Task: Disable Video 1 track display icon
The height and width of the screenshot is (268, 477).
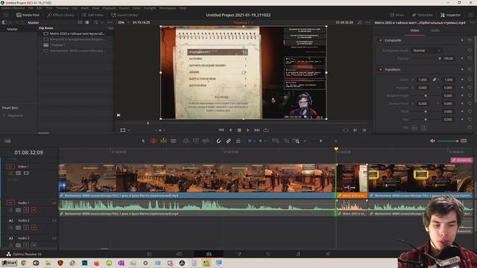Action: [x=26, y=173]
